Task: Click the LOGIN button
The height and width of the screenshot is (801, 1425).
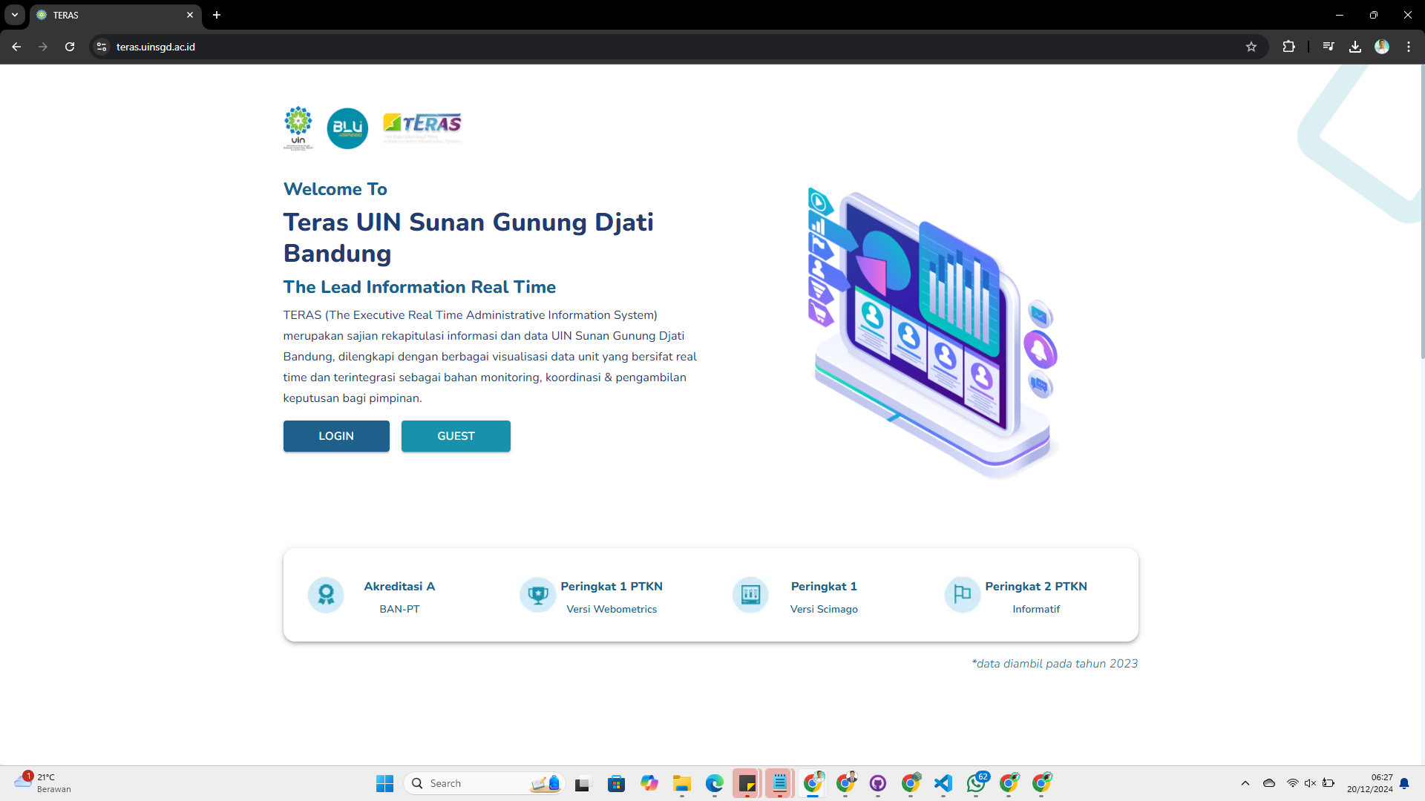Action: click(x=336, y=436)
